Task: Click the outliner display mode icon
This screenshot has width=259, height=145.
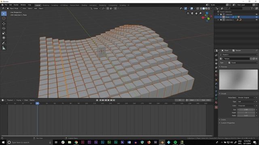Action: [222, 8]
